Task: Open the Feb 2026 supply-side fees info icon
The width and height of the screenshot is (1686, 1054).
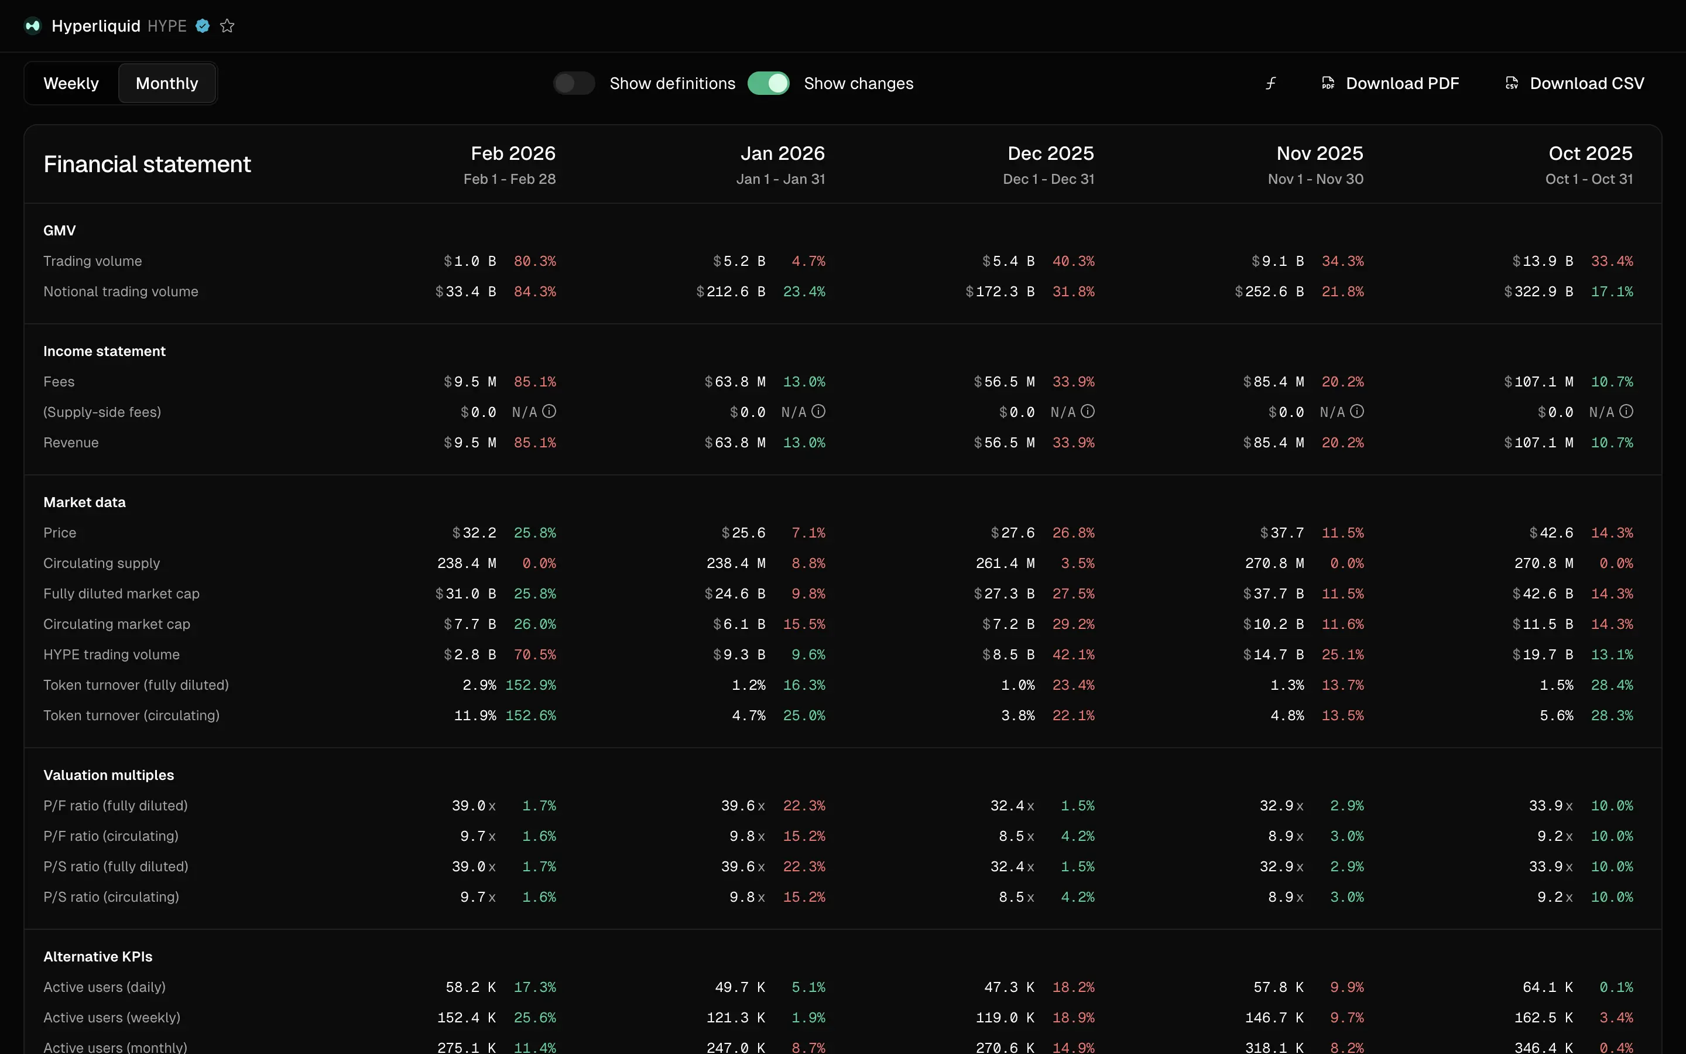Action: tap(549, 411)
